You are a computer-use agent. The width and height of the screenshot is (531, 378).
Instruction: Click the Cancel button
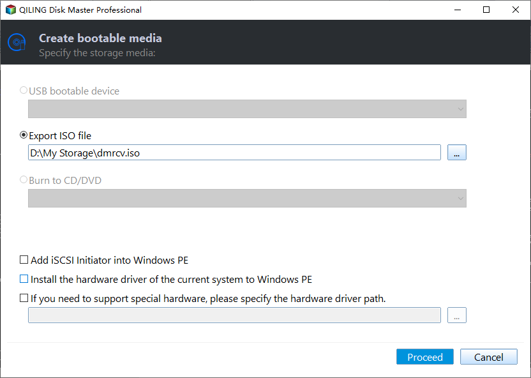pyautogui.click(x=489, y=357)
